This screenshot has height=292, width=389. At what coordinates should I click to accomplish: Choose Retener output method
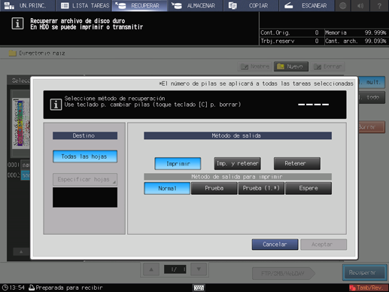tap(297, 163)
